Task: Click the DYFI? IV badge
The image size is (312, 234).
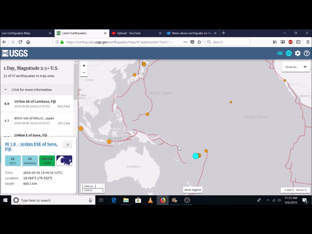Action: tap(13, 161)
